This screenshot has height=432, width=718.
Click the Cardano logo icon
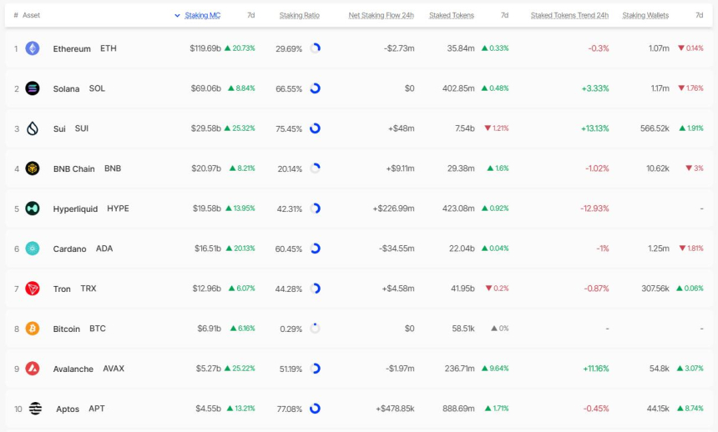click(x=33, y=249)
